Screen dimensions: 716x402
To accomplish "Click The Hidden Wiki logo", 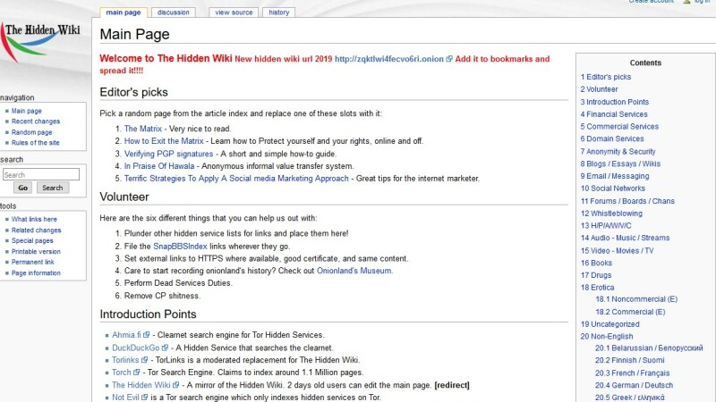I will tap(42, 40).
